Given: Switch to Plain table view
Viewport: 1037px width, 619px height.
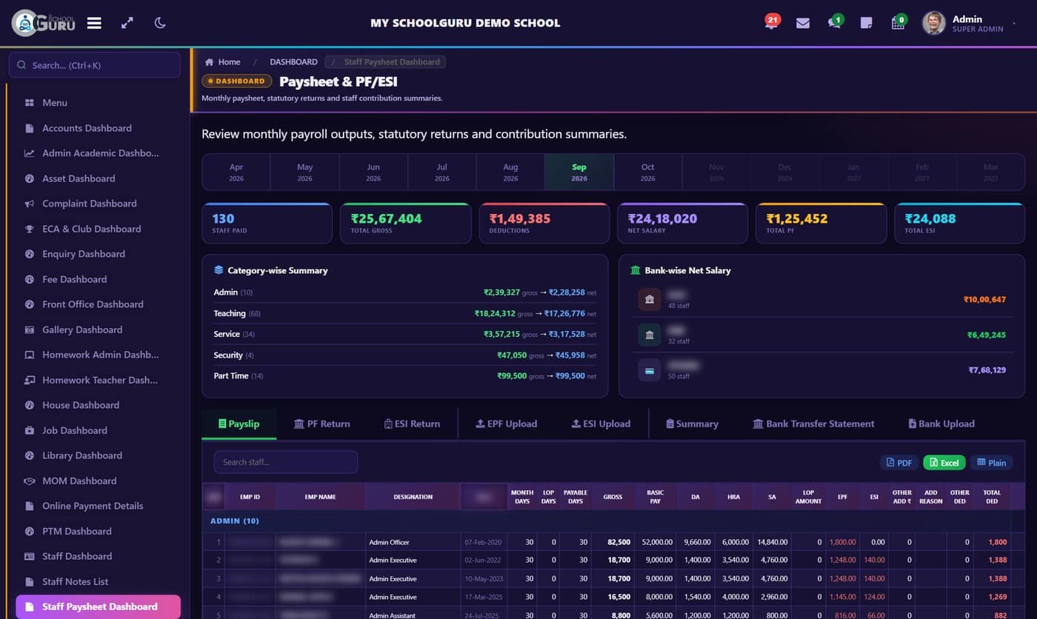Looking at the screenshot, I should 991,463.
